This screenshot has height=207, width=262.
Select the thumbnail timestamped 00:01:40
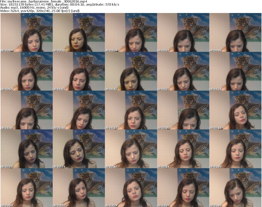27,110
